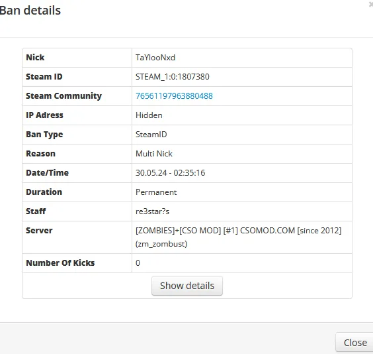Click the Number Of Kicks value 0
This screenshot has height=354, width=373.
[x=138, y=263]
